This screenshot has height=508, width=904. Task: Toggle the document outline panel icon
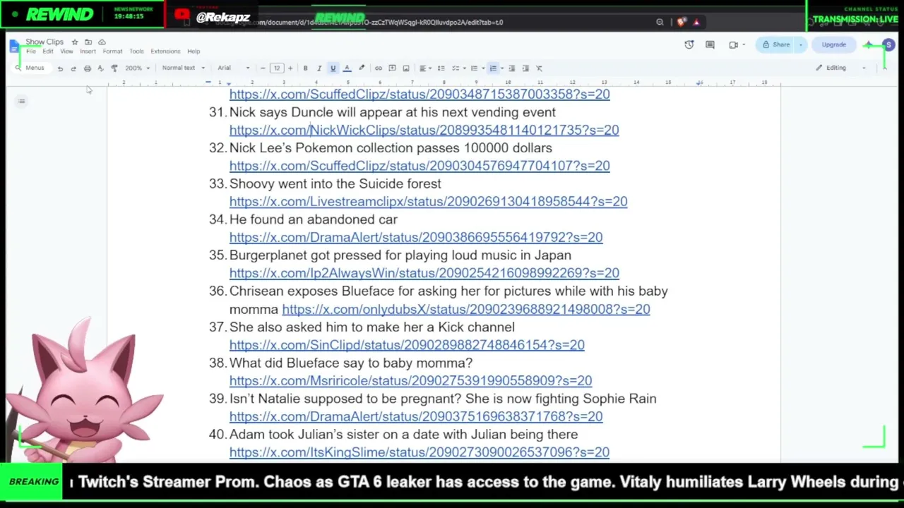coord(22,102)
